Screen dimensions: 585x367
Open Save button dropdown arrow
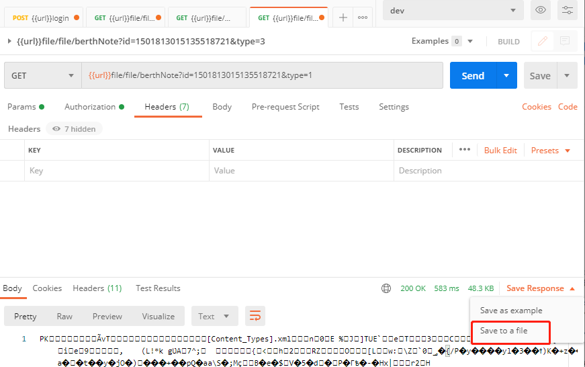tap(567, 75)
